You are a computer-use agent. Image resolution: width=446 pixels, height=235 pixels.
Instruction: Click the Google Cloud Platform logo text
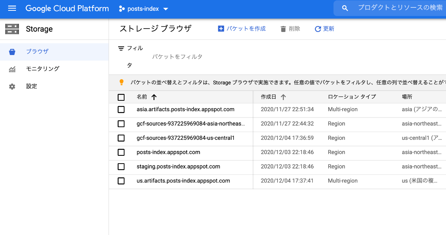click(x=67, y=9)
